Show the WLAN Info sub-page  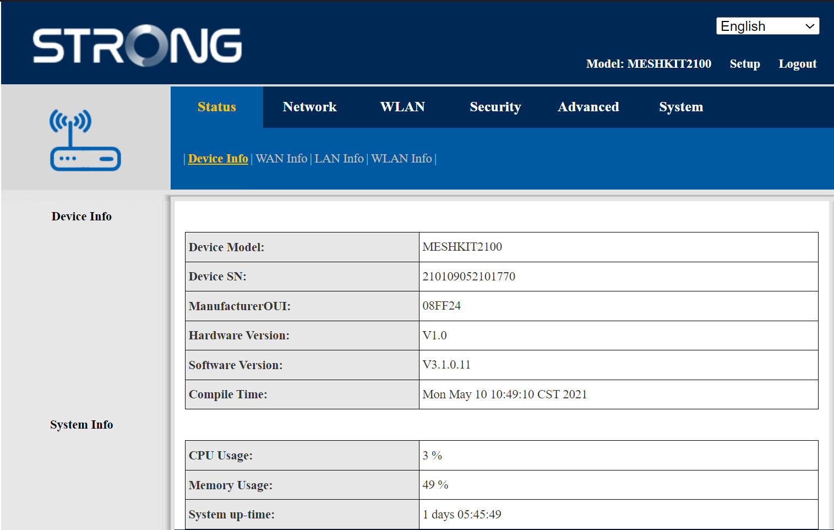(401, 159)
